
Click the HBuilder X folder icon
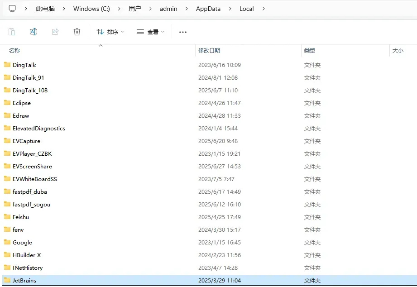pos(7,255)
